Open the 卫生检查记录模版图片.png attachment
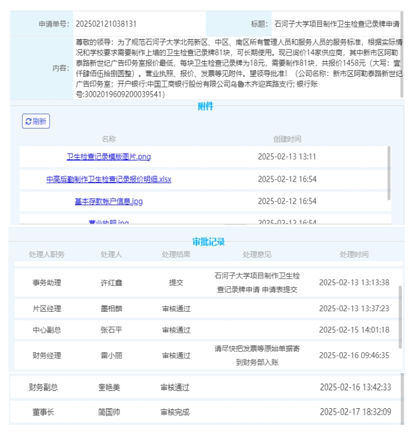Viewport: 412px width, 432px height. [x=108, y=157]
